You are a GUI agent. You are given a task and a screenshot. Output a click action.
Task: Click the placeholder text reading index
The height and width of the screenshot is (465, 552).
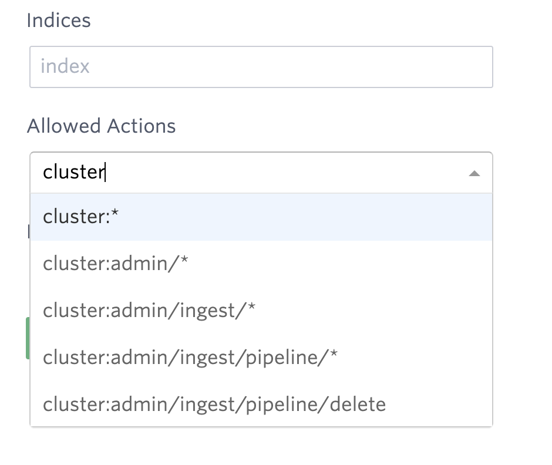coord(65,67)
